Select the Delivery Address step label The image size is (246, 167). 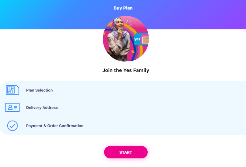pyautogui.click(x=42, y=108)
